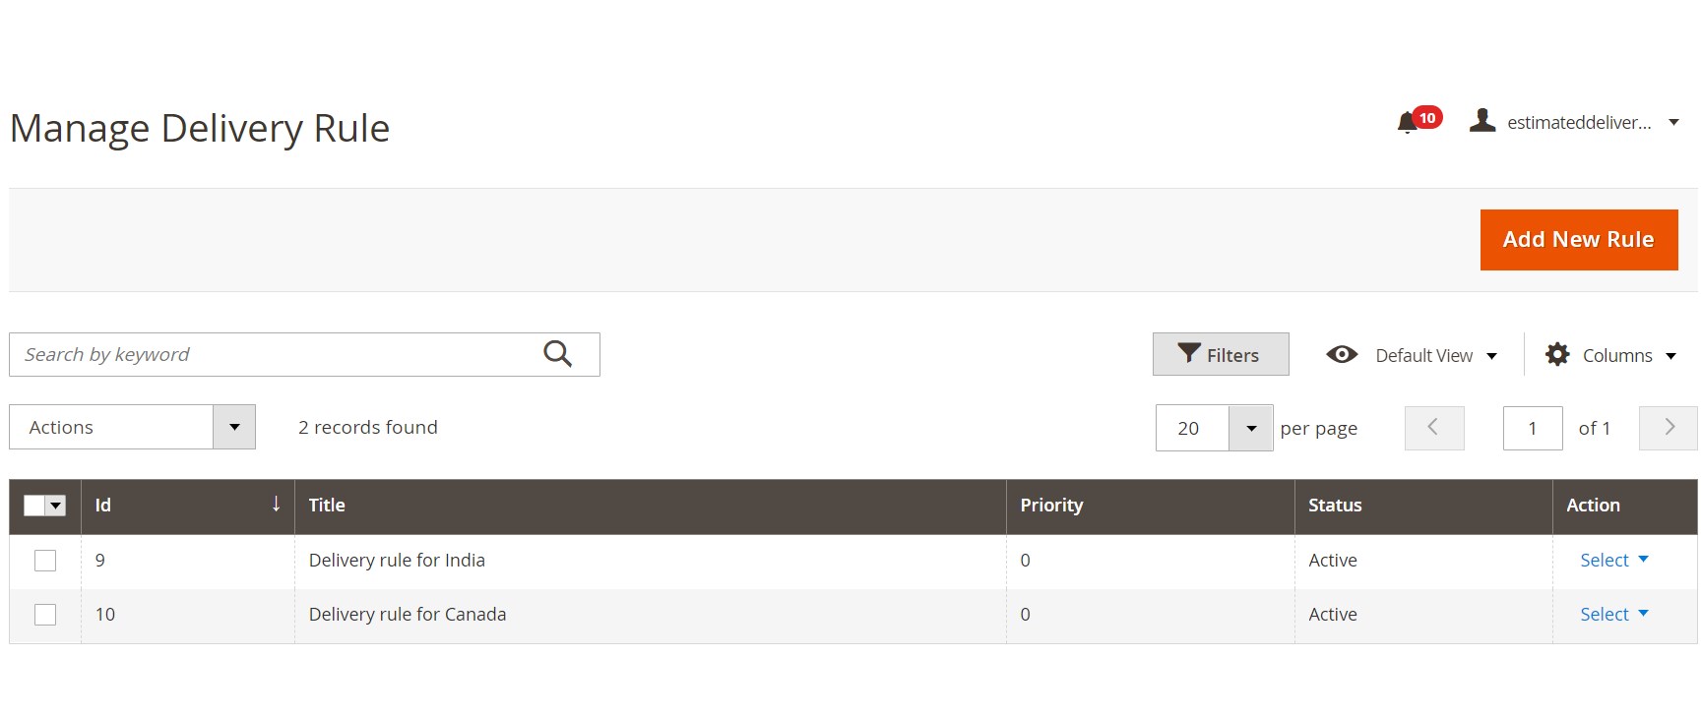
Task: Click the Columns gear icon
Action: click(x=1557, y=355)
